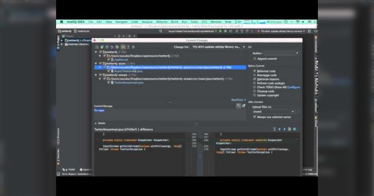Click the green Run button in main toolbar
The image size is (374, 196).
click(220, 31)
